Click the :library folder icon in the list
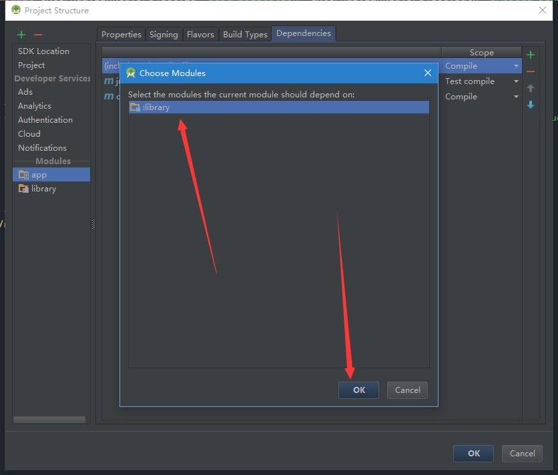Viewport: 558px width, 475px height. (135, 107)
